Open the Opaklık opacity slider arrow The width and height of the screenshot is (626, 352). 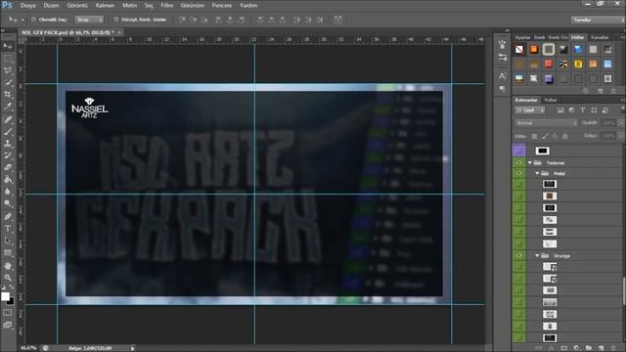coord(621,123)
